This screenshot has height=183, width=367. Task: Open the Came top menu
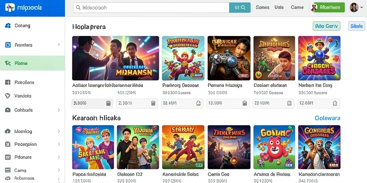click(x=297, y=8)
